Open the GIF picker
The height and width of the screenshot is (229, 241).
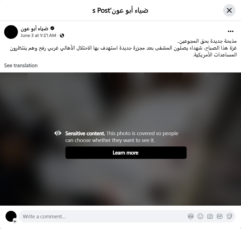(x=220, y=216)
